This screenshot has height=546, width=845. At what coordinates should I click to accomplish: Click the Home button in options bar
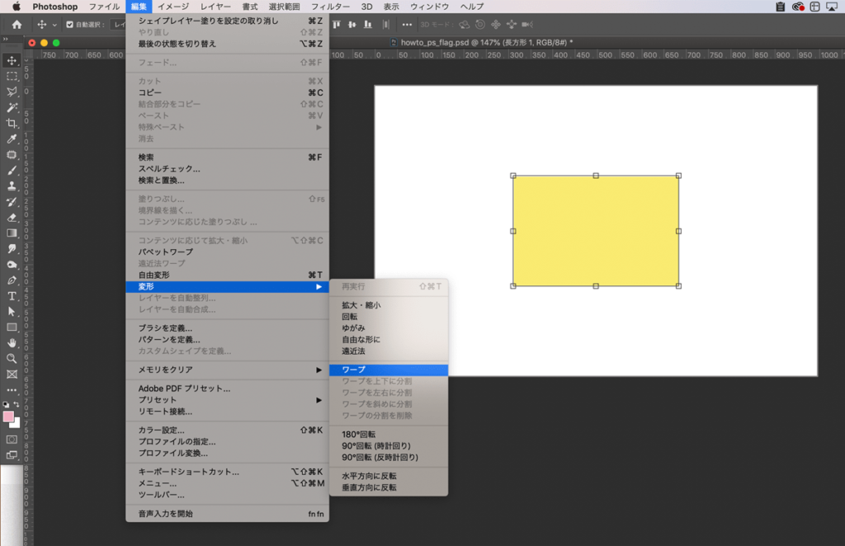pos(17,25)
